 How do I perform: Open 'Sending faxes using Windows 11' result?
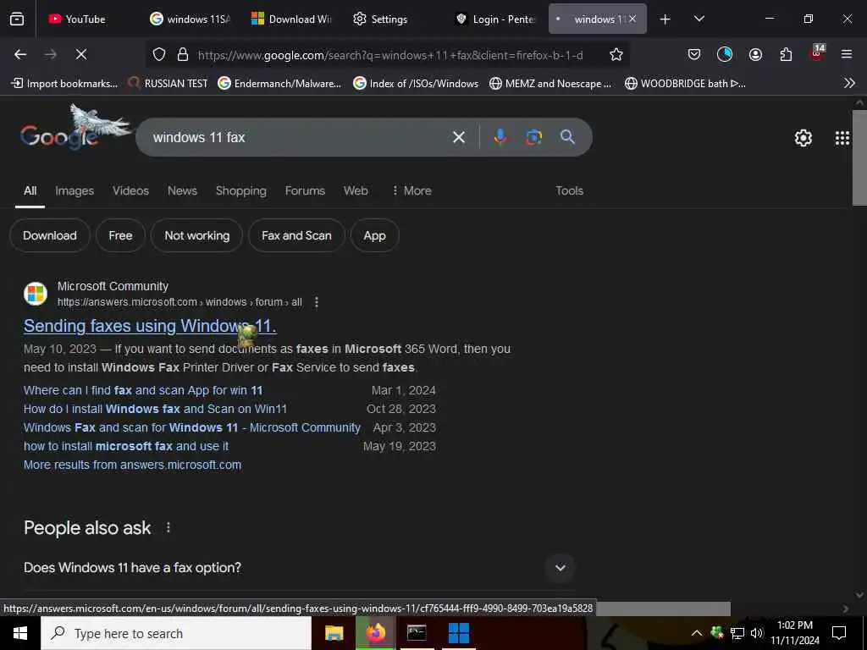click(x=150, y=326)
